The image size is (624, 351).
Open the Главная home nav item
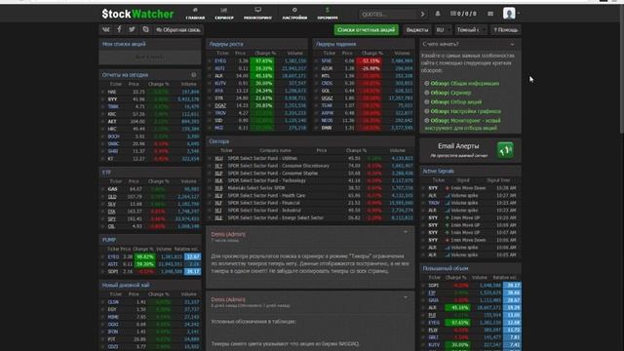195,14
